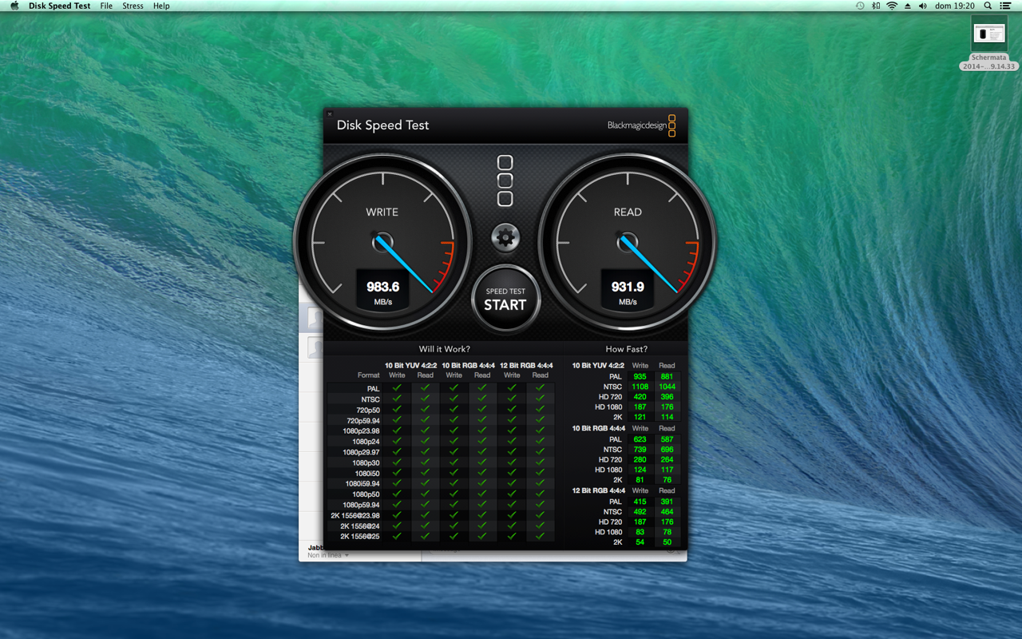Click the volume icon in the menu bar
This screenshot has height=639, width=1022.
click(x=923, y=6)
